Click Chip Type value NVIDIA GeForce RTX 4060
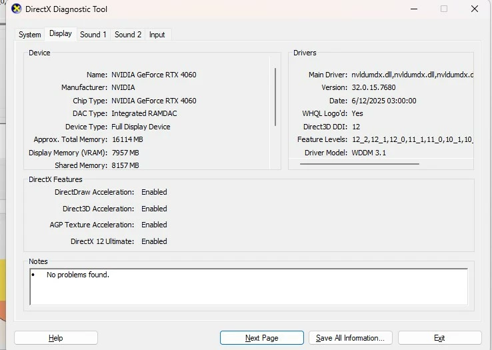Image resolution: width=492 pixels, height=350 pixels. [154, 101]
